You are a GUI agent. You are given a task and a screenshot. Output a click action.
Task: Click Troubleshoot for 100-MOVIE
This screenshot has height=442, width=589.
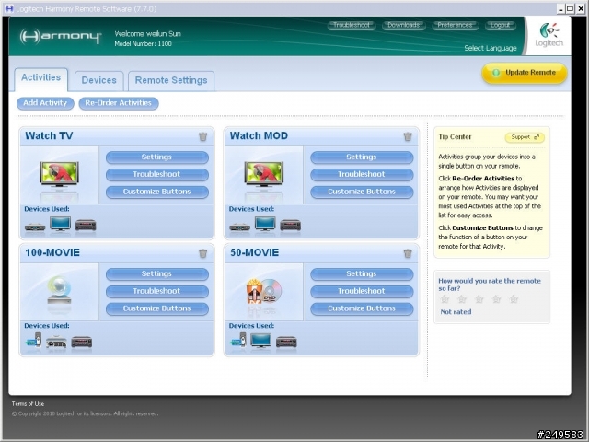pos(157,292)
